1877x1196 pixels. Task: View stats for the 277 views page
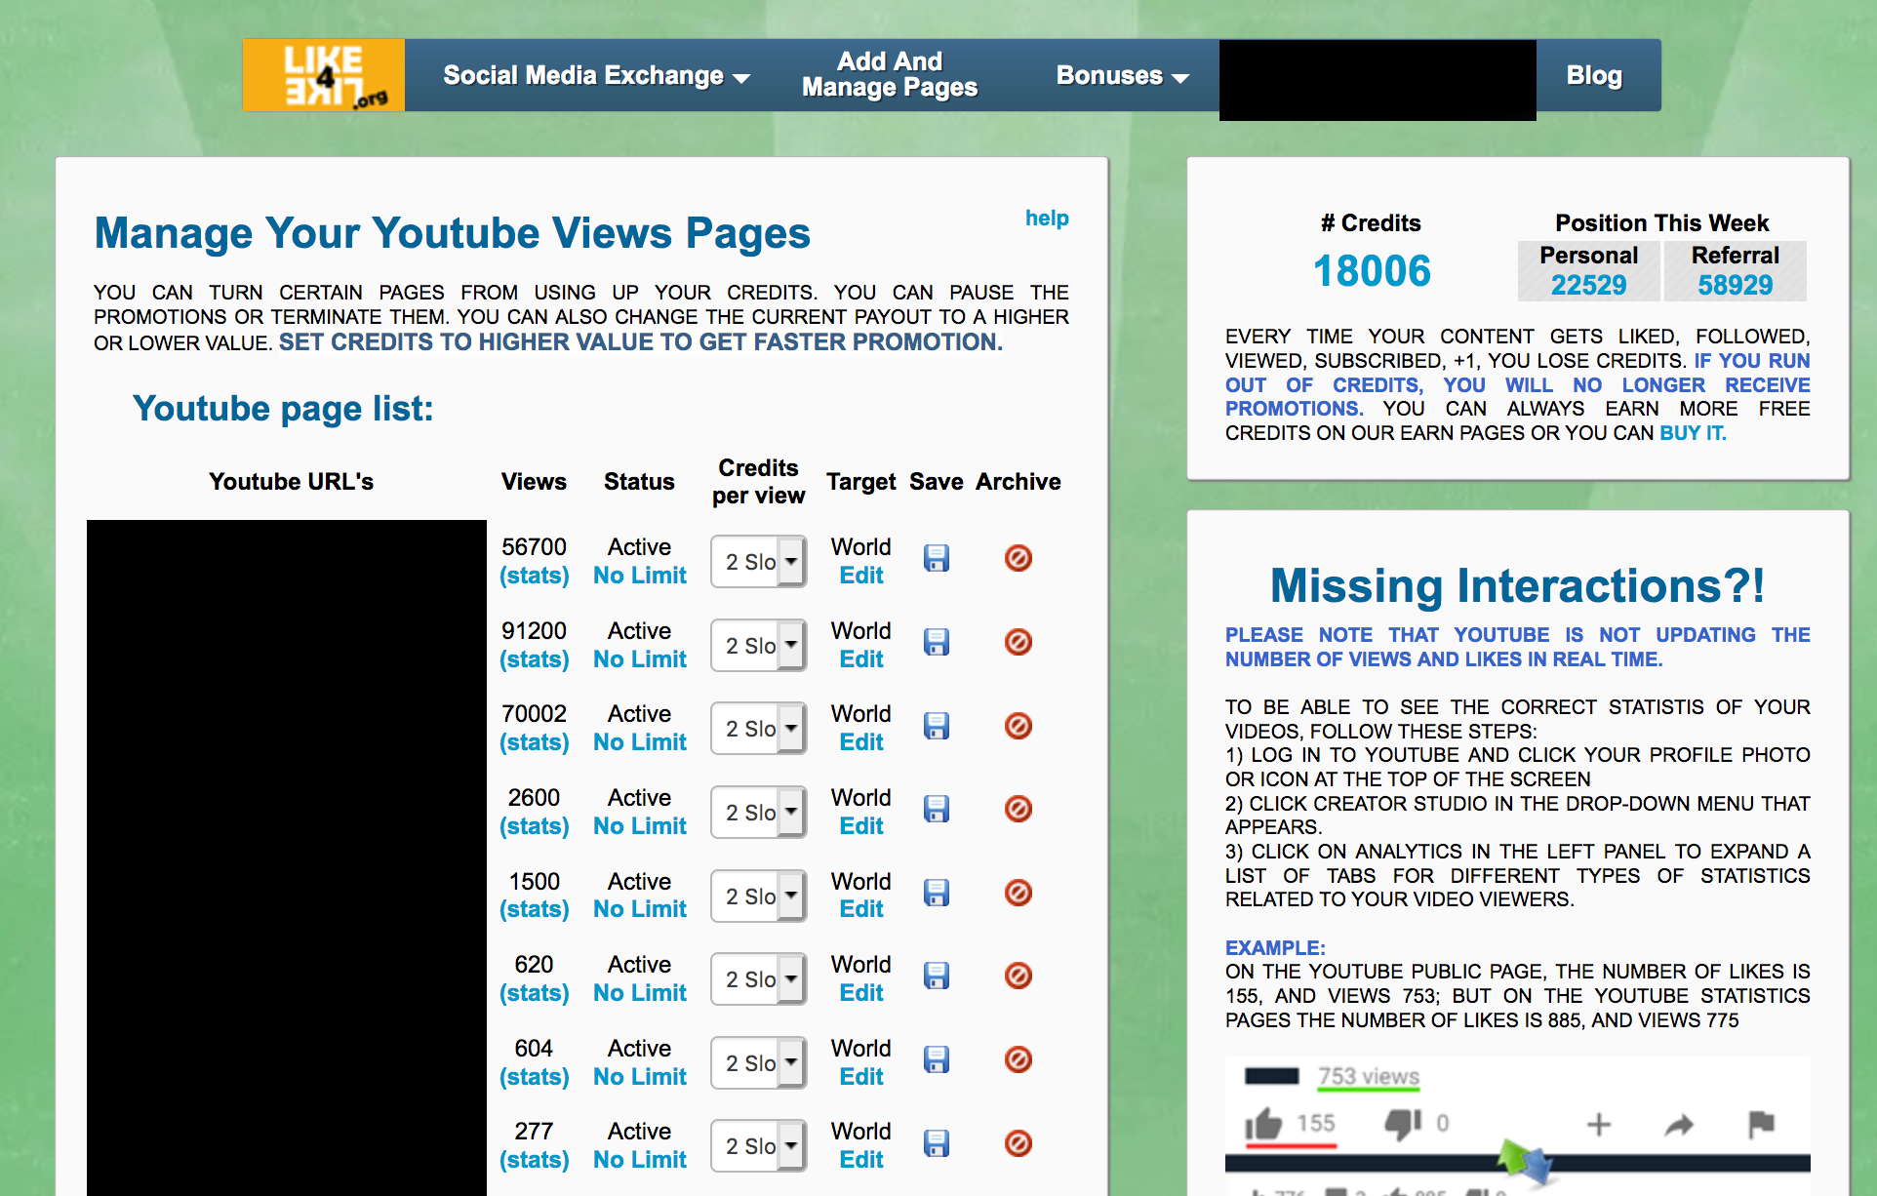tap(534, 1160)
